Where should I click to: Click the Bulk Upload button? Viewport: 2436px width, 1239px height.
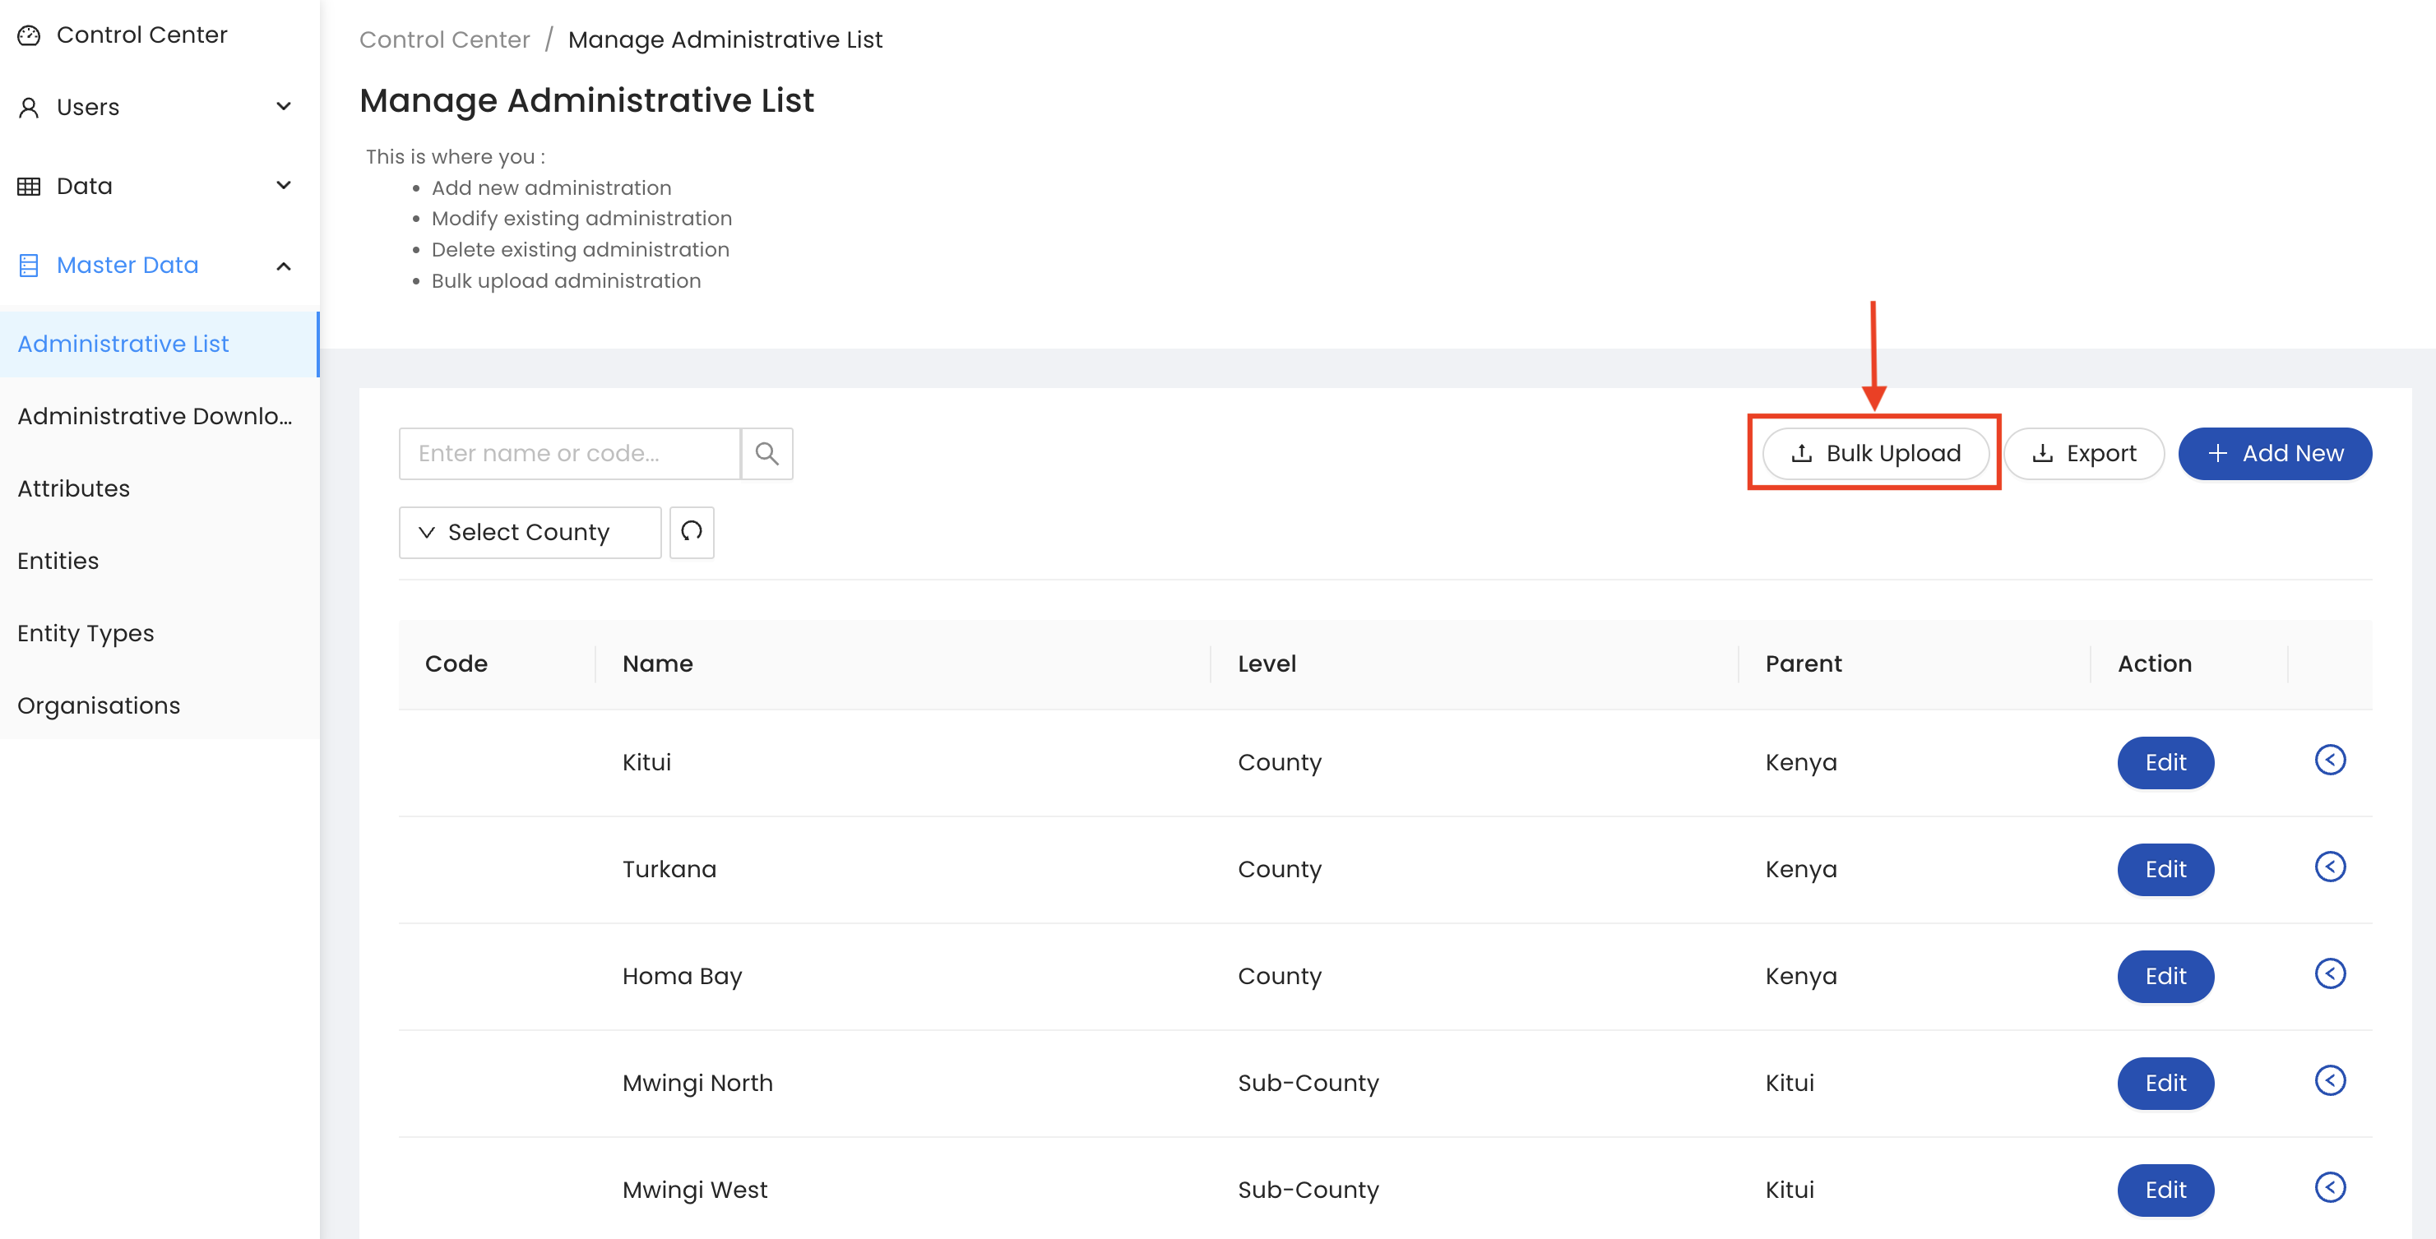tap(1874, 454)
